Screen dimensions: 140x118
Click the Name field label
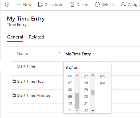23,53
